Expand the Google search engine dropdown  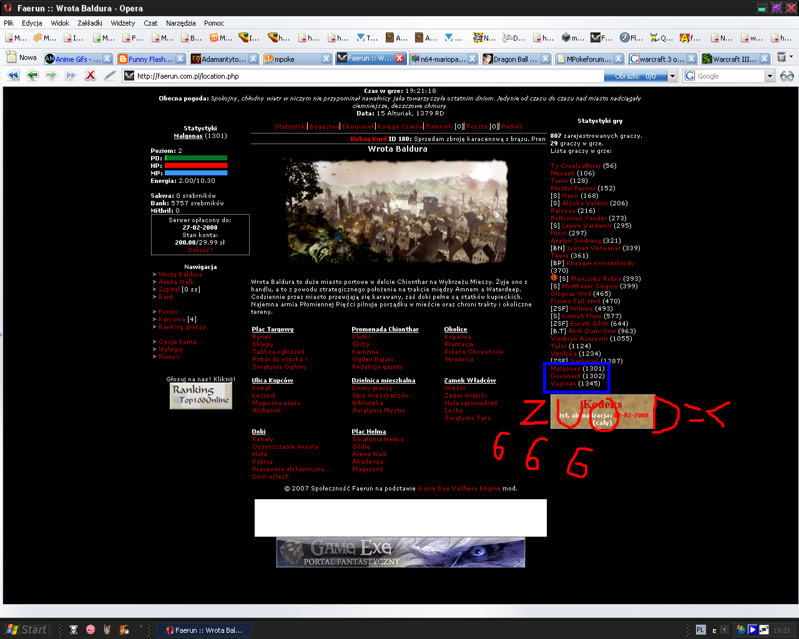coord(770,76)
